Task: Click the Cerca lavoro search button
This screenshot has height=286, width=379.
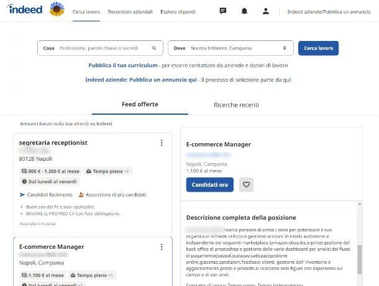Action: point(318,48)
